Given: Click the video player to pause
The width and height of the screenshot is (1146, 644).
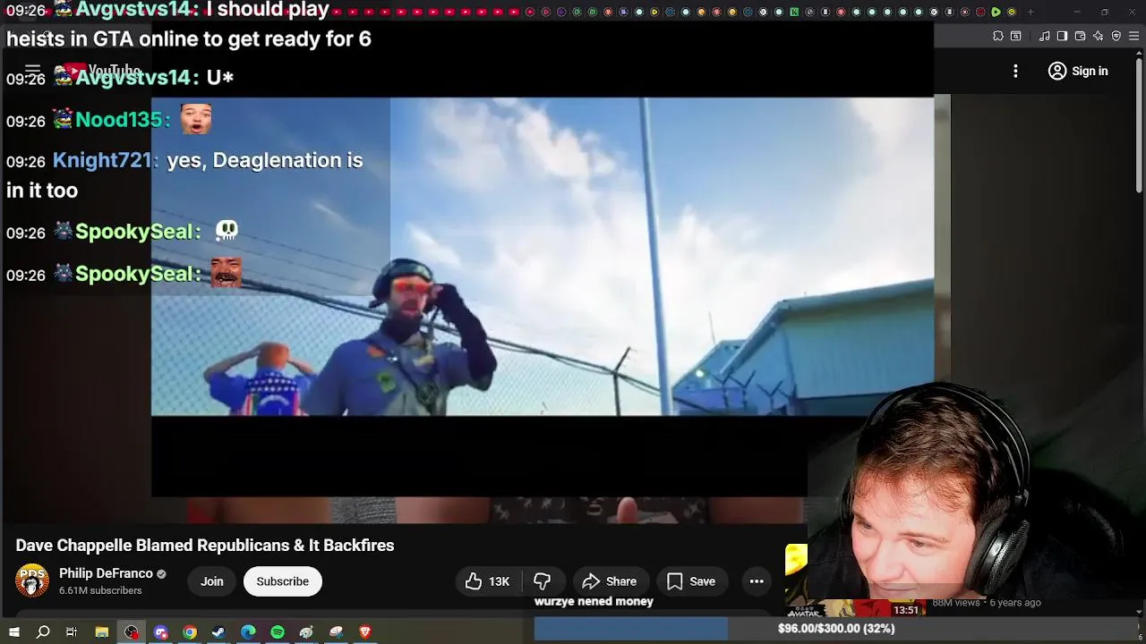Looking at the screenshot, I should click(542, 295).
